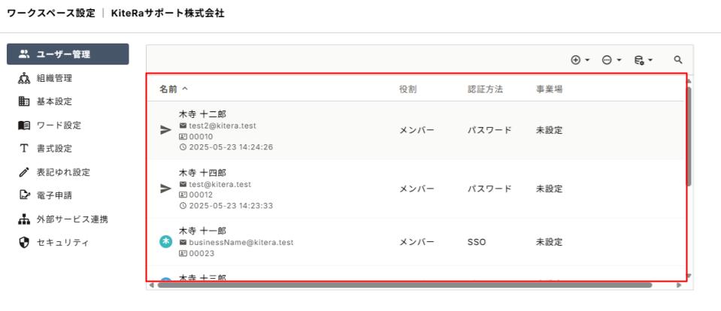Click the paper-plane invite icon beside 木寺 十二郎
The height and width of the screenshot is (311, 721).
(165, 131)
